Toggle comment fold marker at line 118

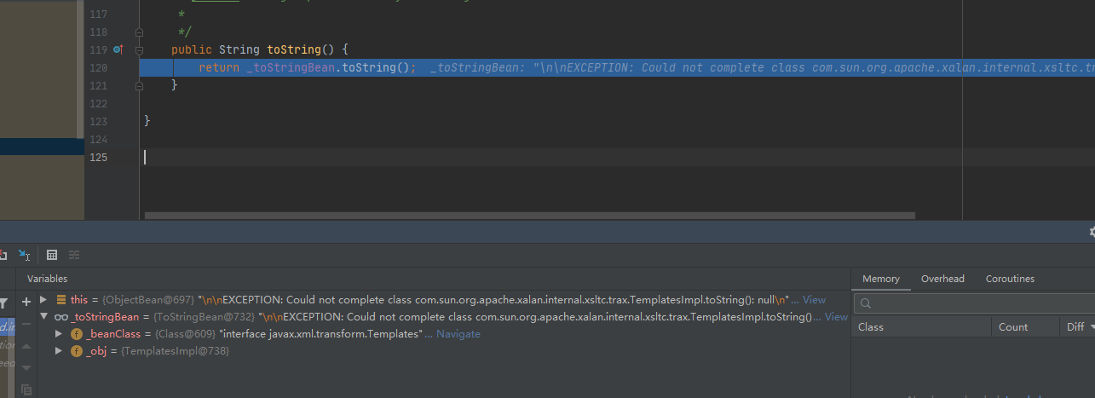(139, 32)
